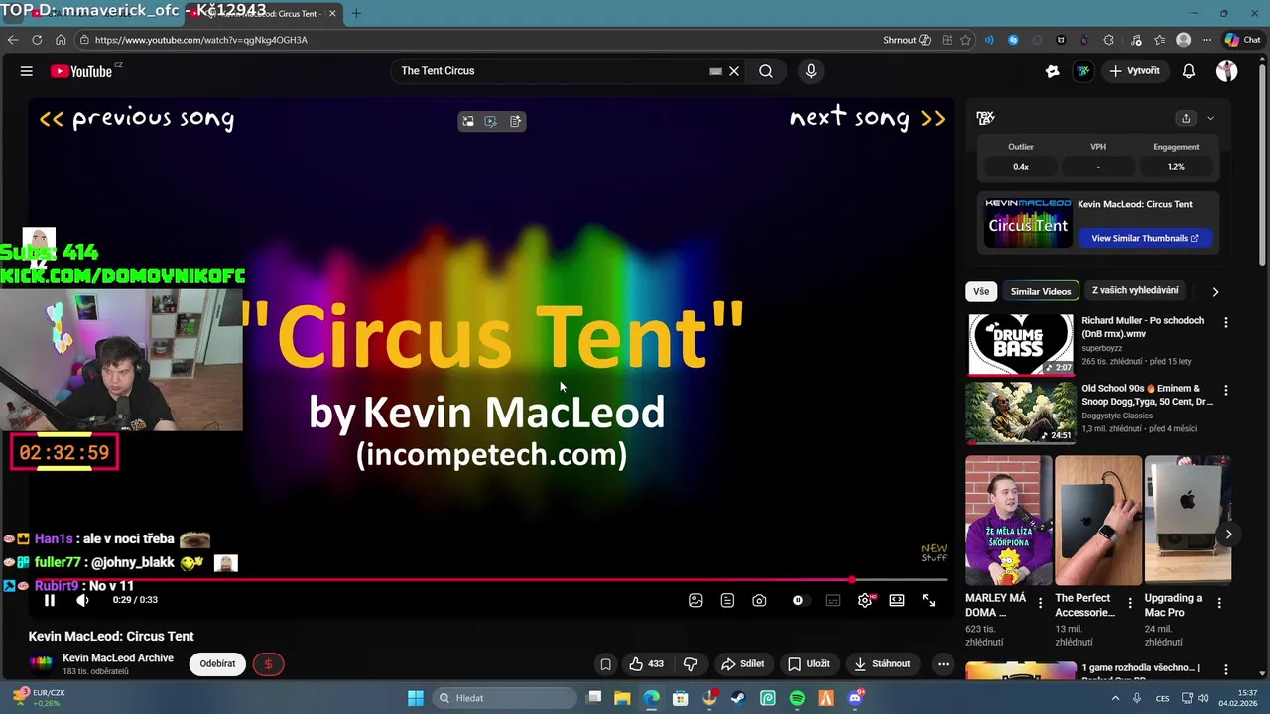Jump to next song overlay link

point(867,119)
